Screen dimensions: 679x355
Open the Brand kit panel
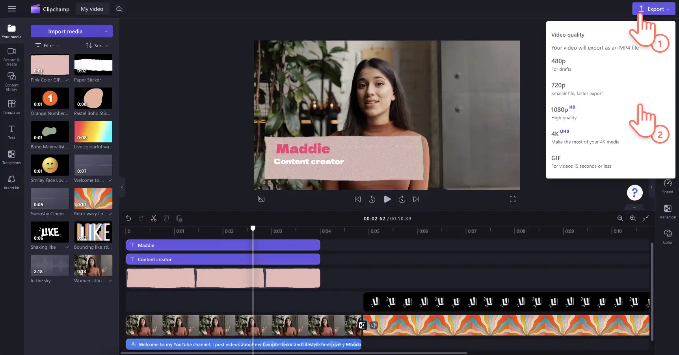(11, 183)
